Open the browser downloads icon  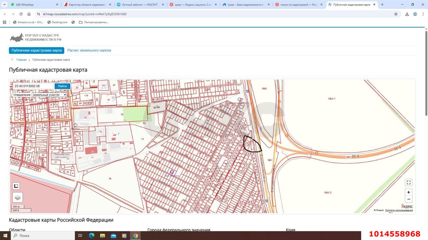(x=407, y=14)
